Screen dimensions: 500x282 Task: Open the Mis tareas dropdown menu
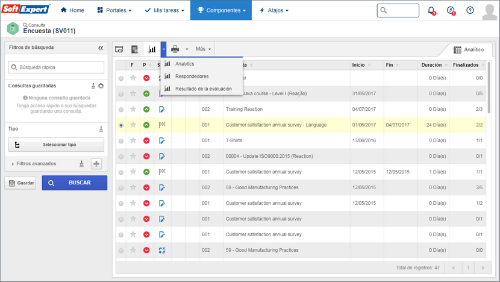coord(164,10)
